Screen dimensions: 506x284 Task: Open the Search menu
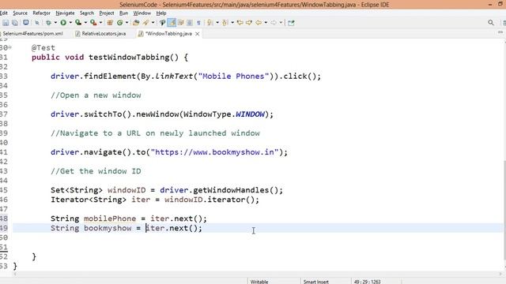click(87, 13)
